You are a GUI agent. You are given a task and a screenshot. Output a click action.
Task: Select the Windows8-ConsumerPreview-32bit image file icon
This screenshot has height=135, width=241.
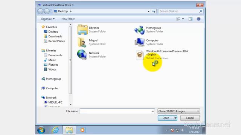140,55
